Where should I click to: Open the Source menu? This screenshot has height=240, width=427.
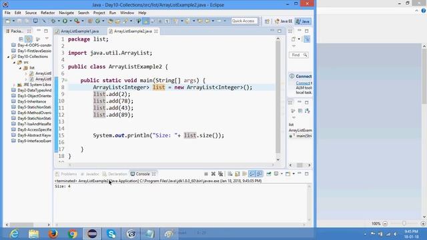(x=31, y=13)
